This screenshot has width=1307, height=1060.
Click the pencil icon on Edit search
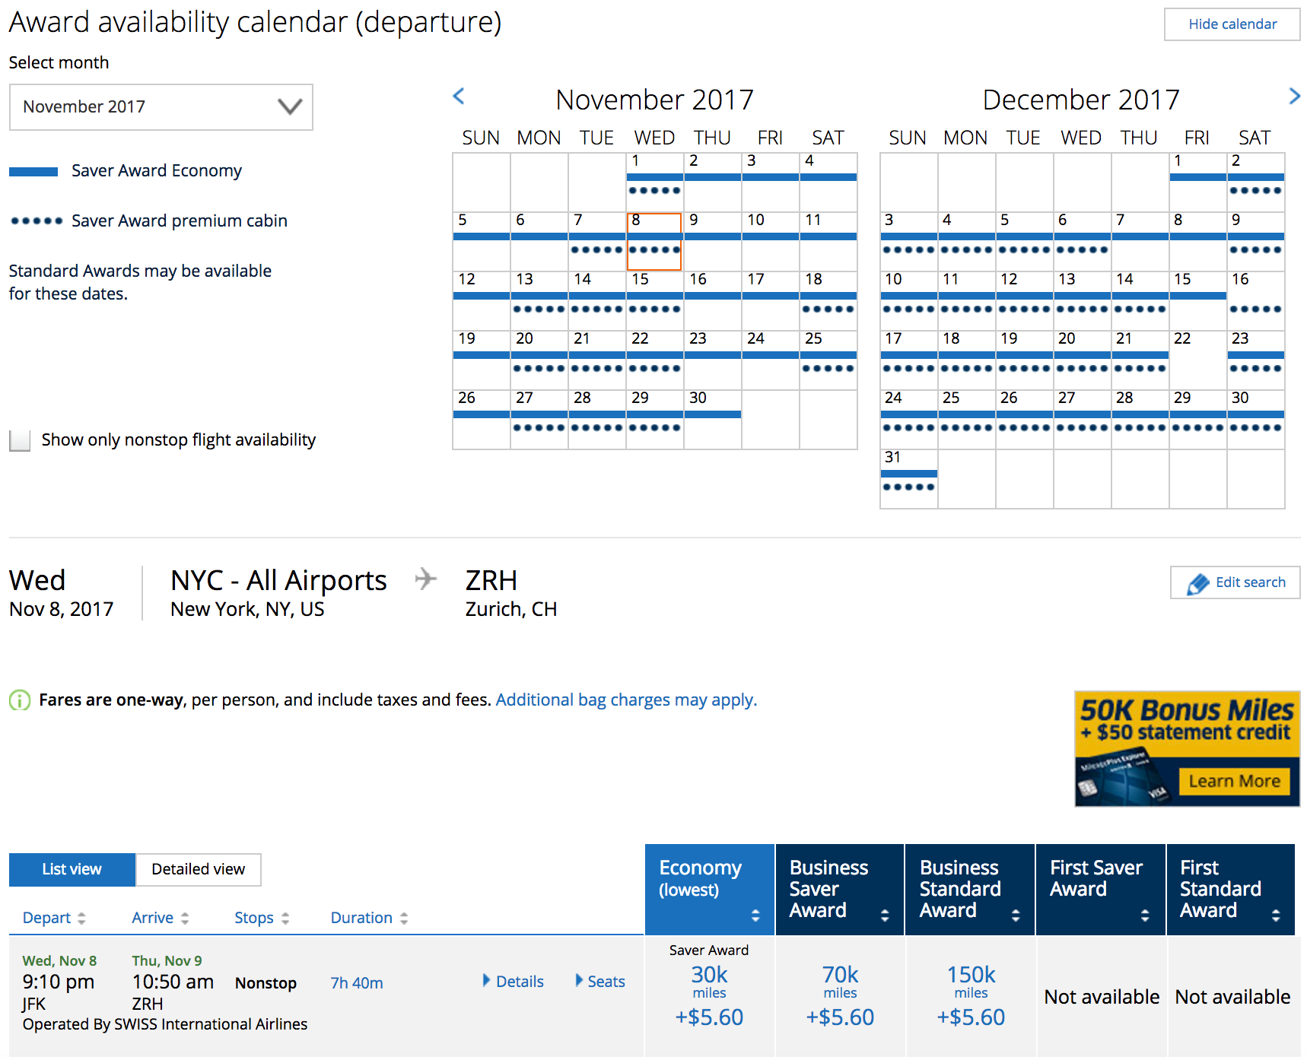pos(1197,583)
